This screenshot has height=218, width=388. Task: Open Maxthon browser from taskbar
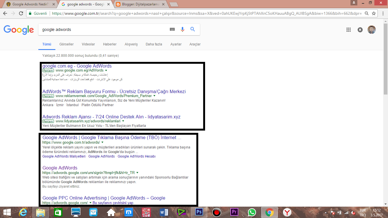point(128,212)
